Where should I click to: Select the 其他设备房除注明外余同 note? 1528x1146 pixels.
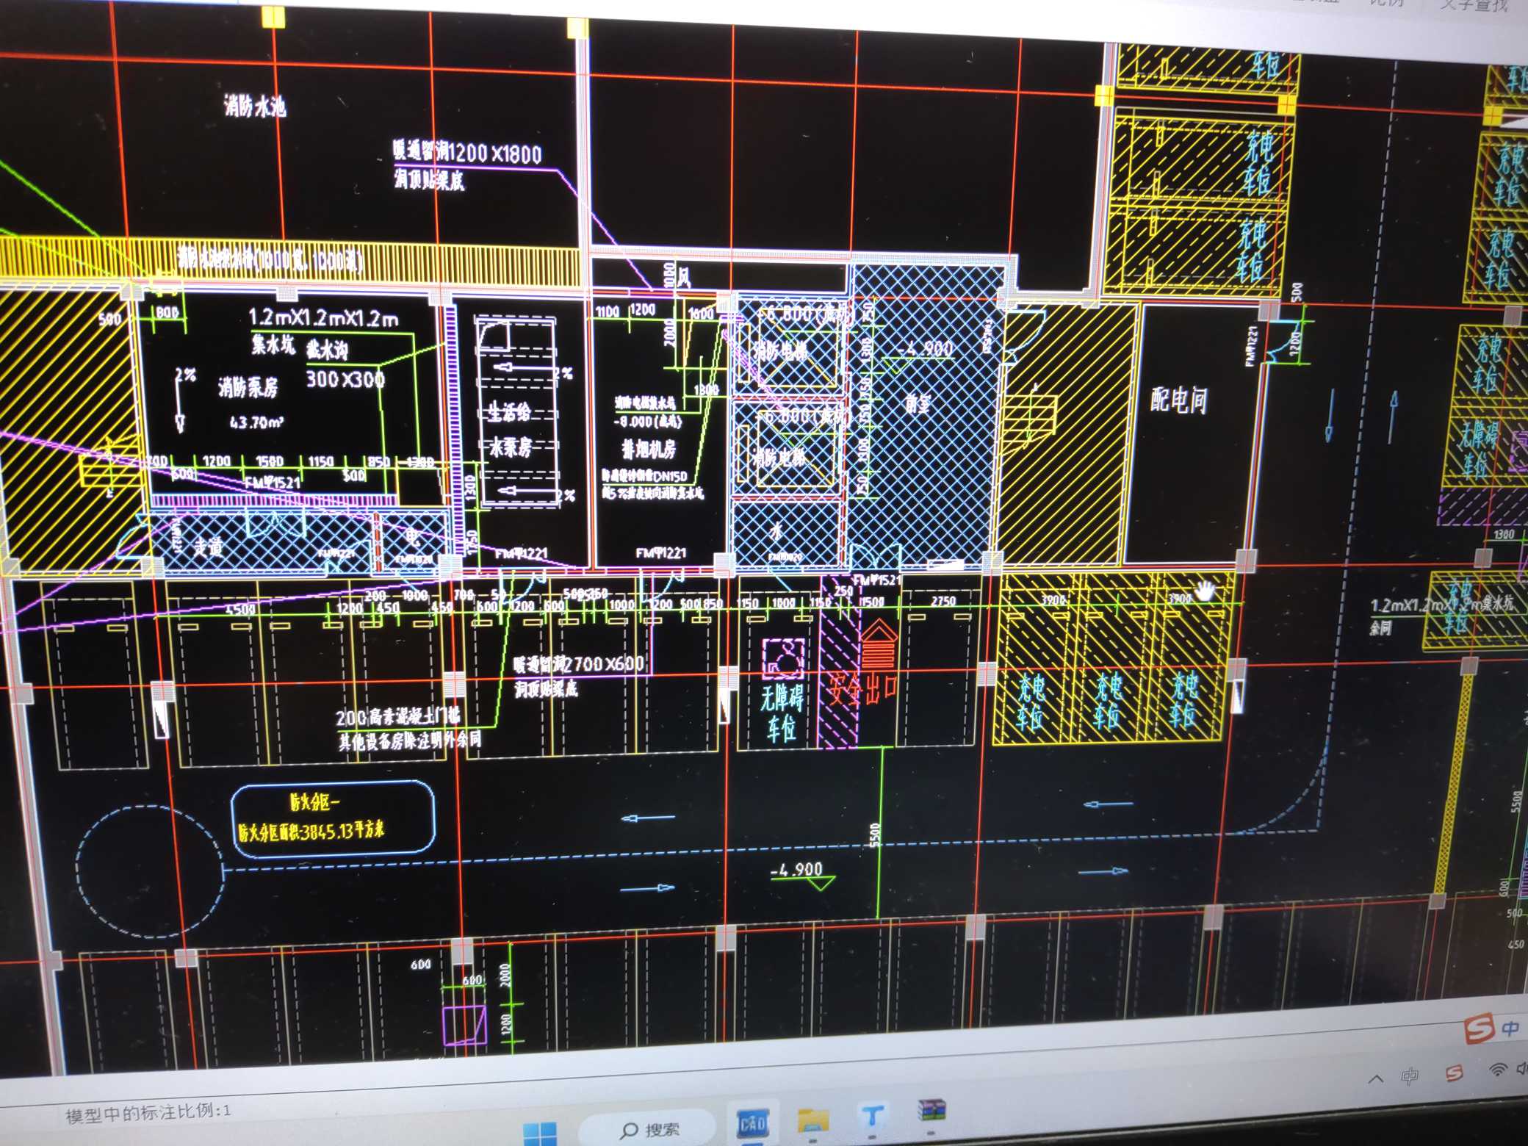click(x=410, y=740)
